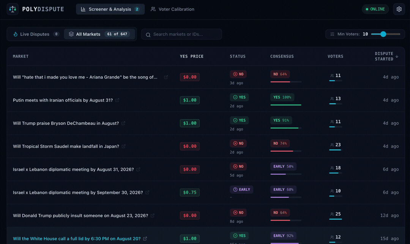Open external link for Ariana Grande song market
The height and width of the screenshot is (244, 410).
[166, 77]
